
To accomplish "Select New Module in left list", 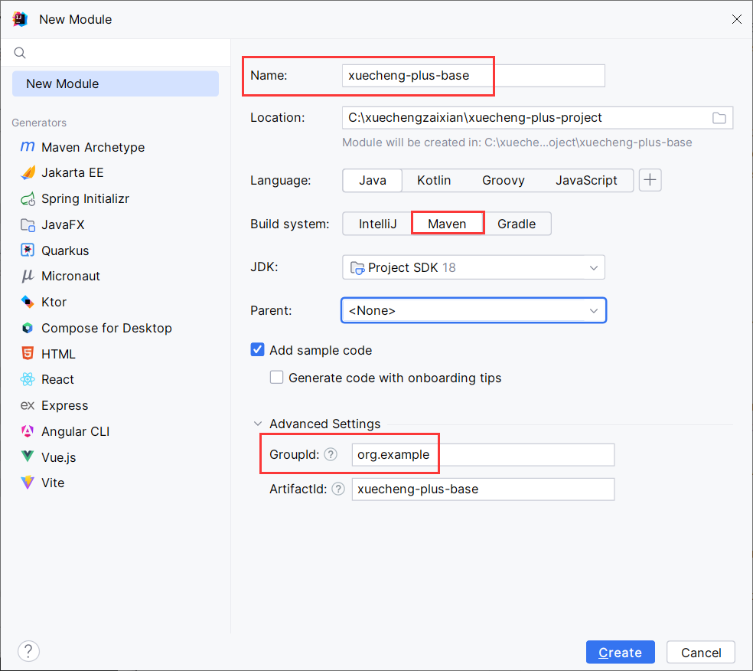I will click(116, 83).
